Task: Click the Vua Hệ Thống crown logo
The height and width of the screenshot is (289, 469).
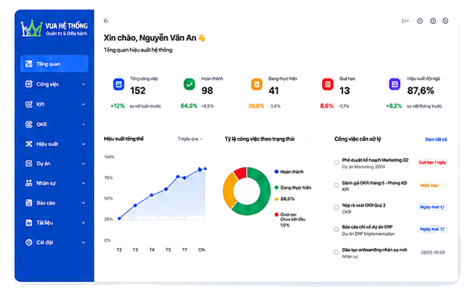Action: coord(31,28)
